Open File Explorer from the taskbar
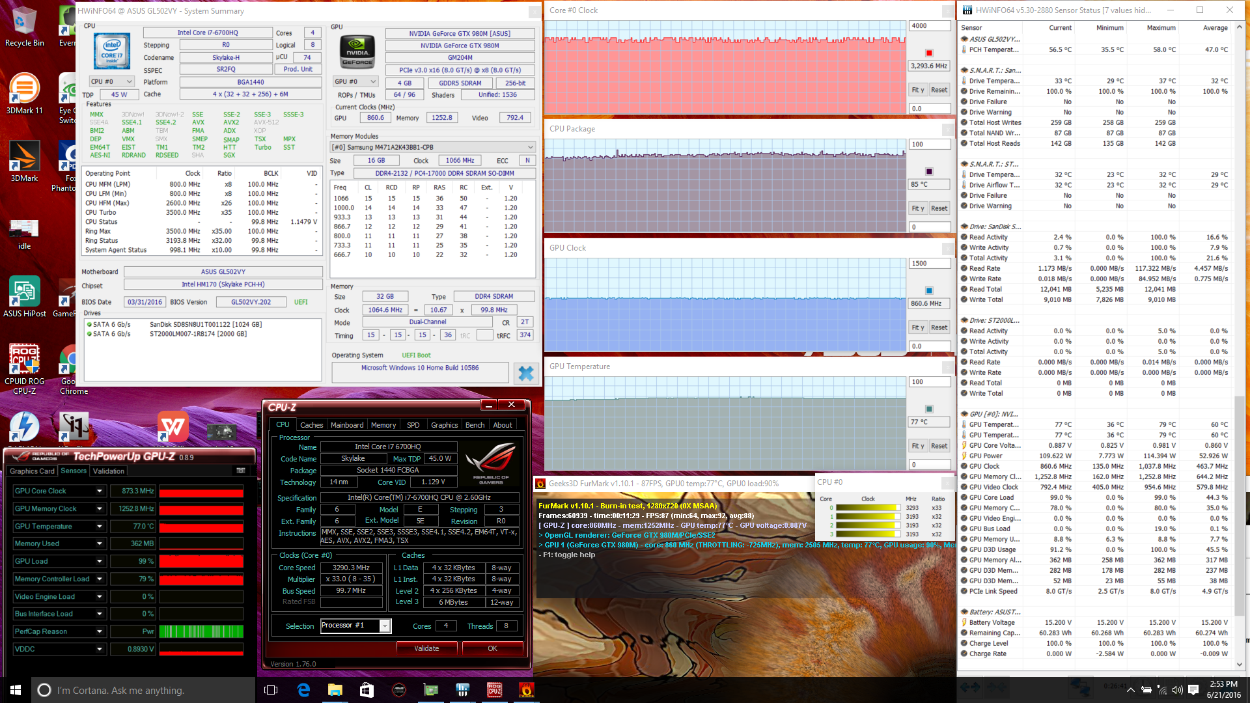Viewport: 1250px width, 703px height. (335, 690)
